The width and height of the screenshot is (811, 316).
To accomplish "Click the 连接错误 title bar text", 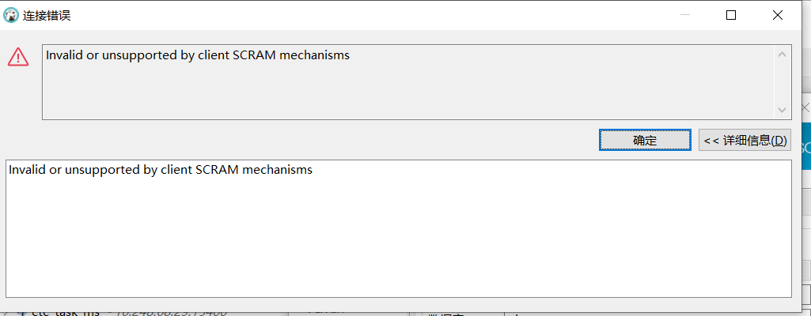I will tap(47, 15).
